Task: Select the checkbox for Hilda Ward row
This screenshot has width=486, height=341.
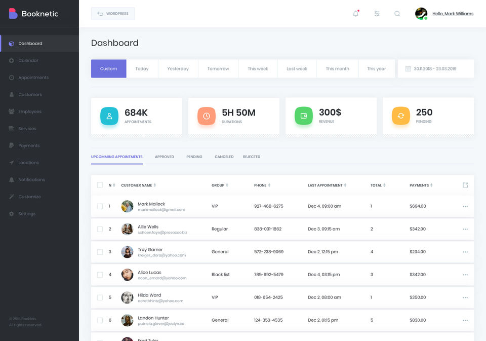Action: click(100, 297)
